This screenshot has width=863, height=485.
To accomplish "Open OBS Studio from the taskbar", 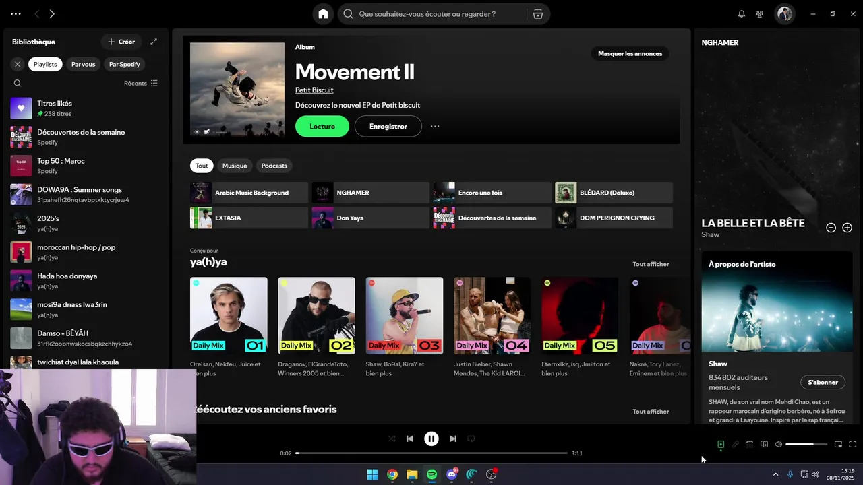I will 492,474.
